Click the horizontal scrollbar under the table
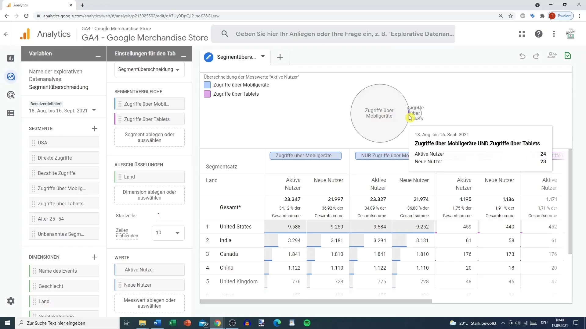586x329 pixels. coord(316,301)
